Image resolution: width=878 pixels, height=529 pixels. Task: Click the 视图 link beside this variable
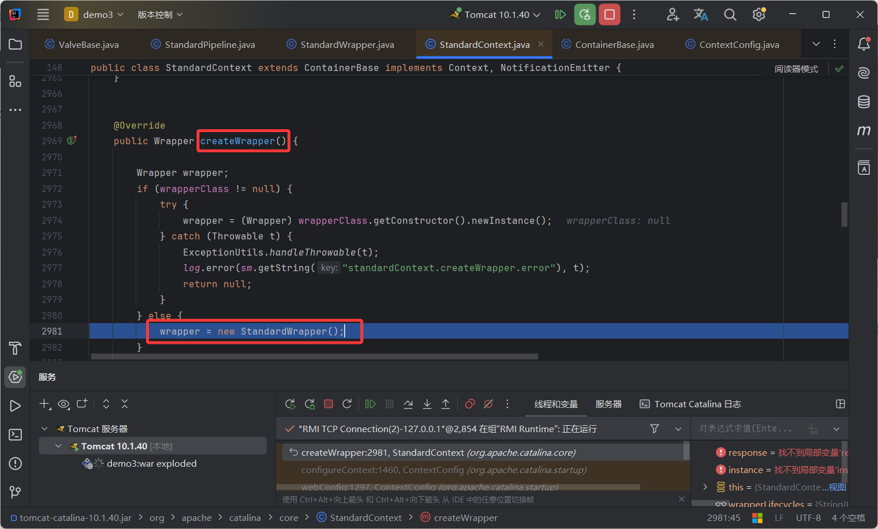837,487
